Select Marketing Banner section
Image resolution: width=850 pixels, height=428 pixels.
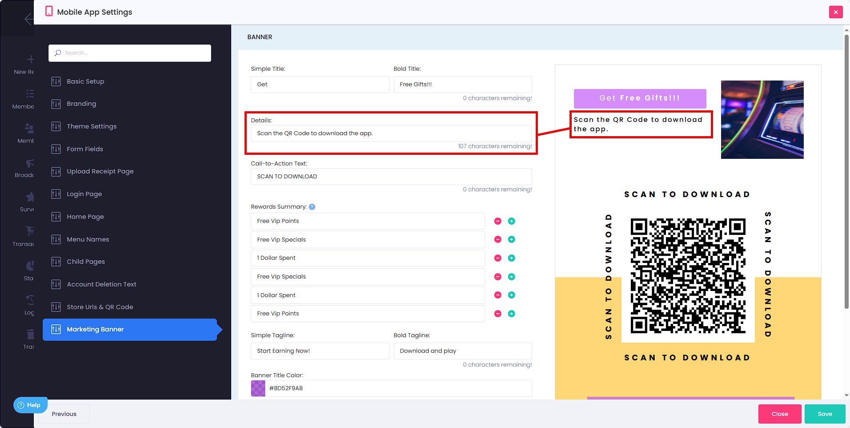pyautogui.click(x=130, y=329)
